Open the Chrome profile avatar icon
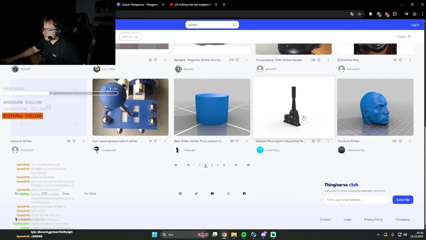 click(414, 14)
